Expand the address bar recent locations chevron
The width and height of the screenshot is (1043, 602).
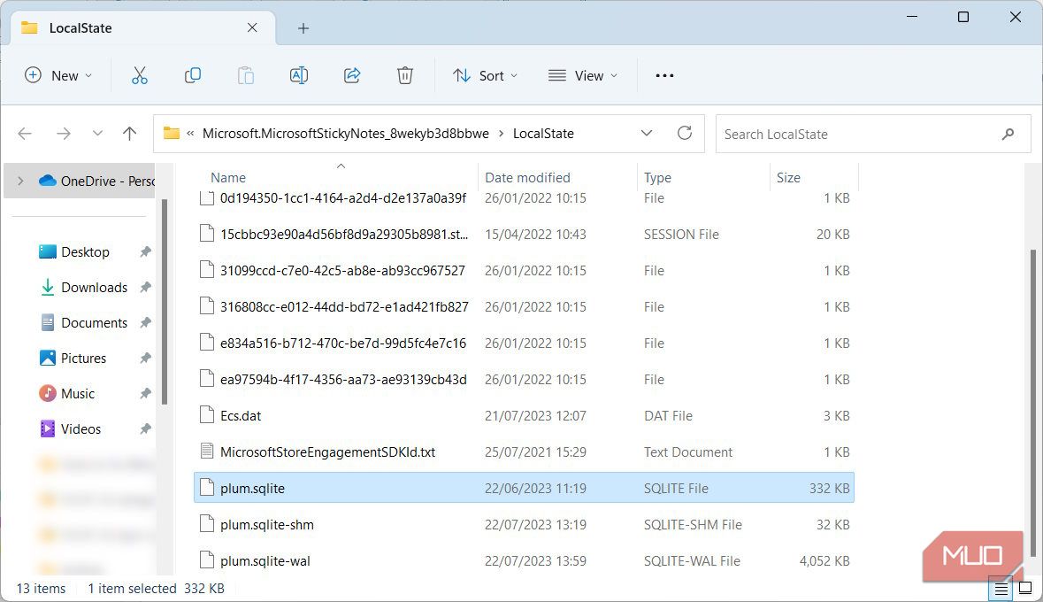(x=647, y=133)
